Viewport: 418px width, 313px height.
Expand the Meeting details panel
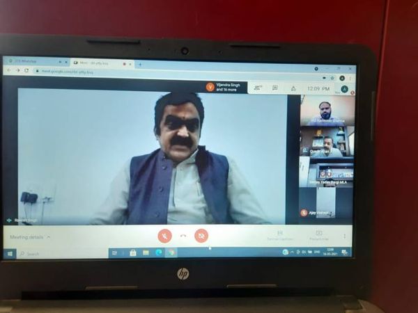29,237
